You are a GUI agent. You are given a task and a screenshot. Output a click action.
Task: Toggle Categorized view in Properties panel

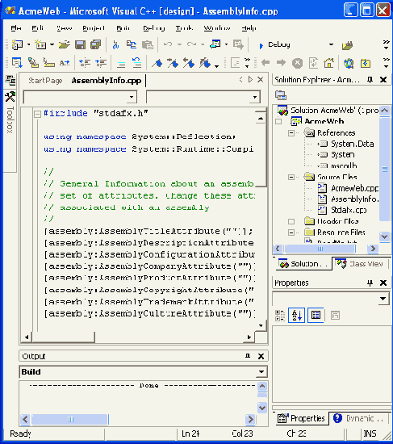point(280,315)
